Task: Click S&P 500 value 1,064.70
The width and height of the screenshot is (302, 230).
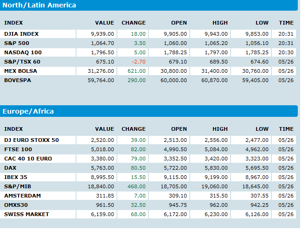Action: click(x=103, y=43)
